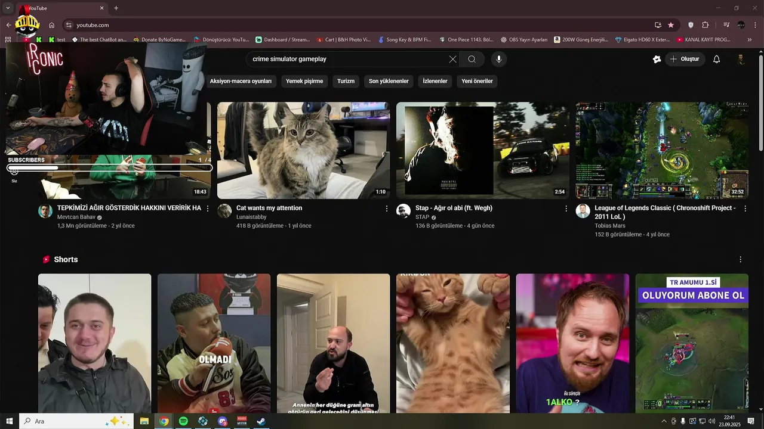764x429 pixels.
Task: Open Chrome extensions puzzle icon
Action: pyautogui.click(x=706, y=25)
